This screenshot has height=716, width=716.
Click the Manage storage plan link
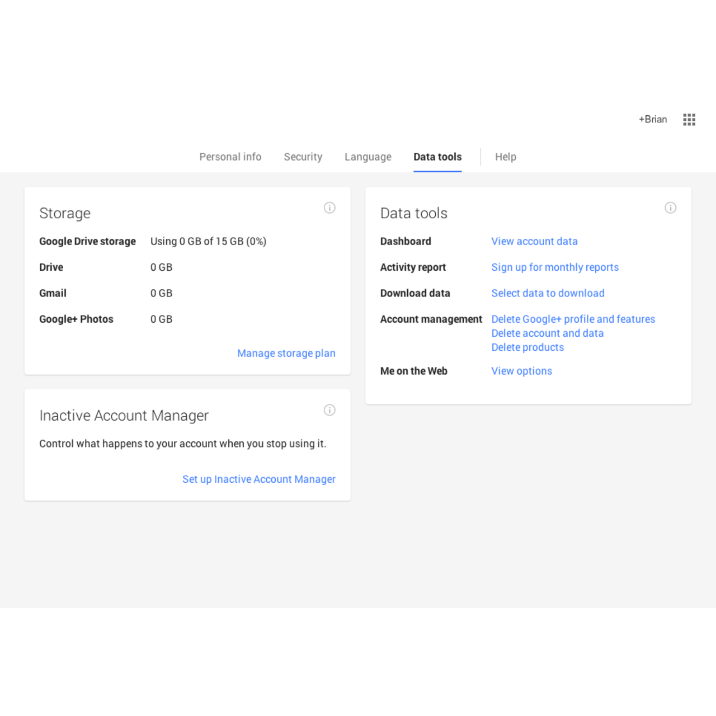[286, 353]
